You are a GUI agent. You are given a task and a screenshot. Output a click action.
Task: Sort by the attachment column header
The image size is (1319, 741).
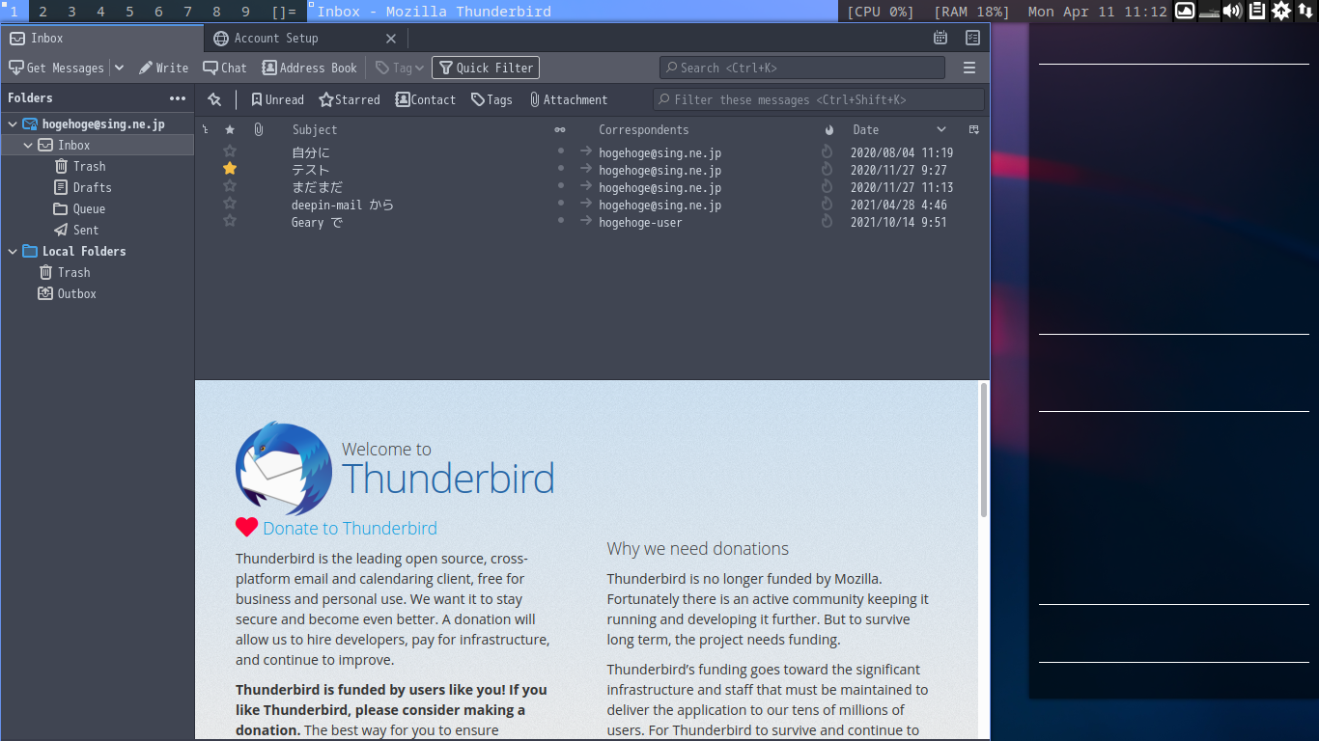click(x=258, y=129)
